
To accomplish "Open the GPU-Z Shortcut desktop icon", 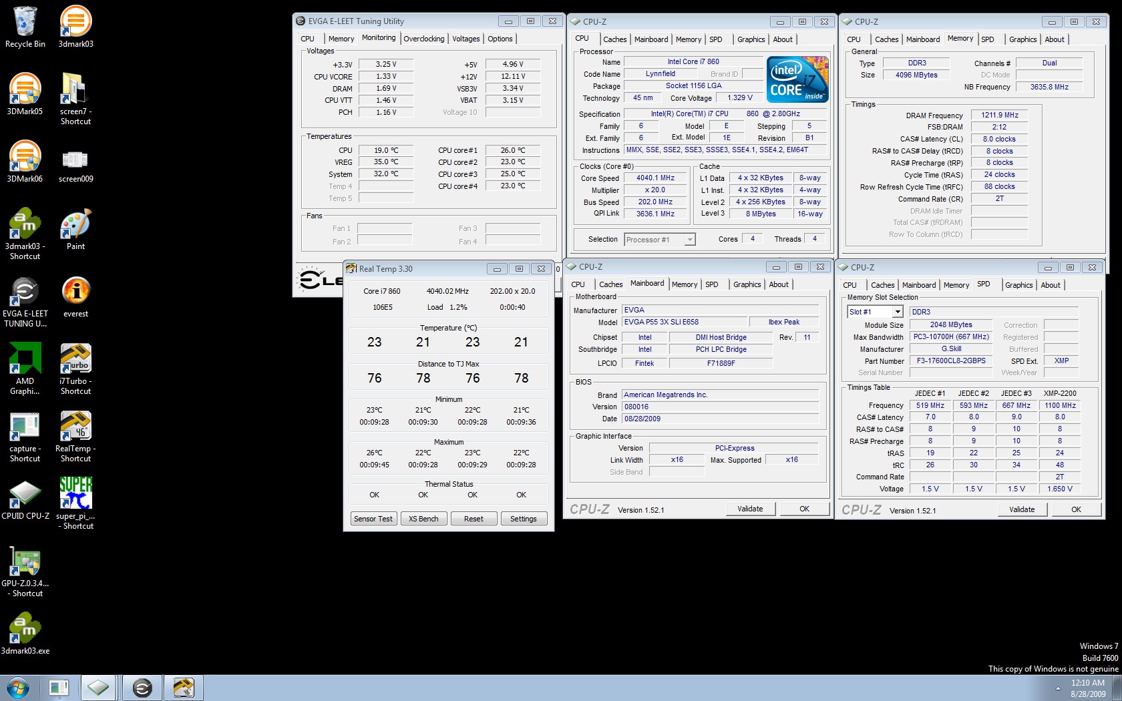I will pos(25,571).
